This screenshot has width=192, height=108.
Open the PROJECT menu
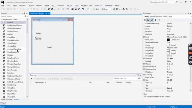[23, 6]
